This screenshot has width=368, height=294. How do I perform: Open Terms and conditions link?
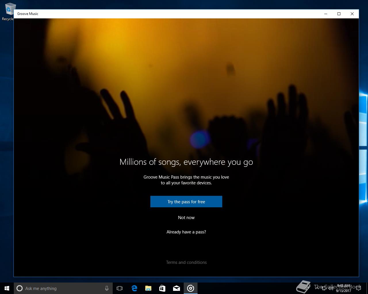[x=186, y=262]
